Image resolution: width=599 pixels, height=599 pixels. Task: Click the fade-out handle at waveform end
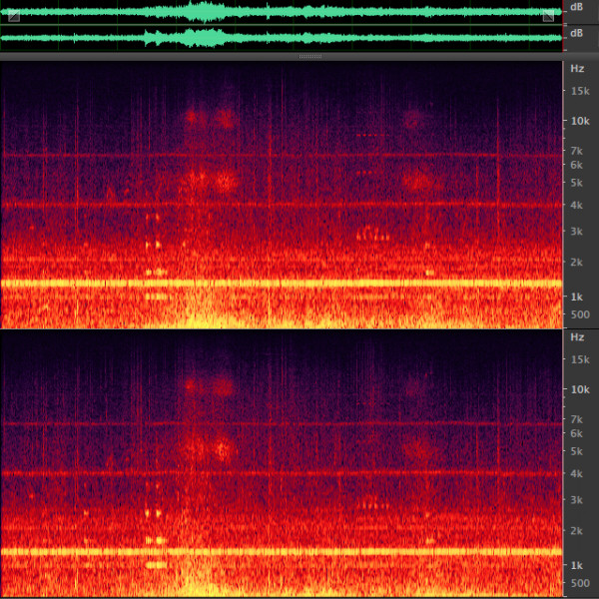(548, 16)
